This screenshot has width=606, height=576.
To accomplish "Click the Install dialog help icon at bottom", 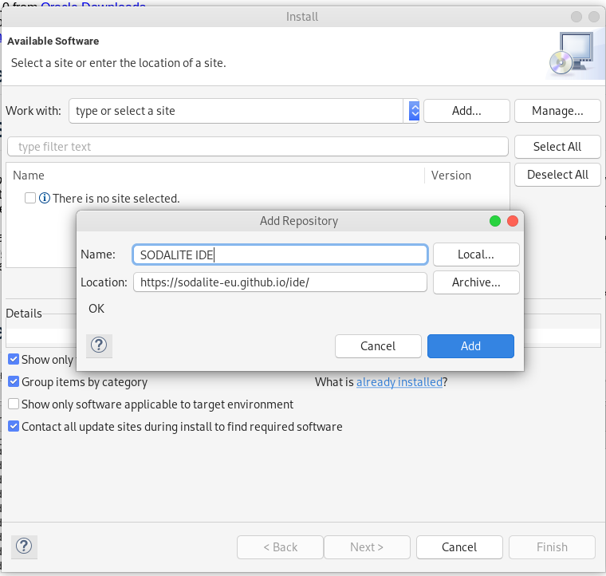I will (x=24, y=546).
